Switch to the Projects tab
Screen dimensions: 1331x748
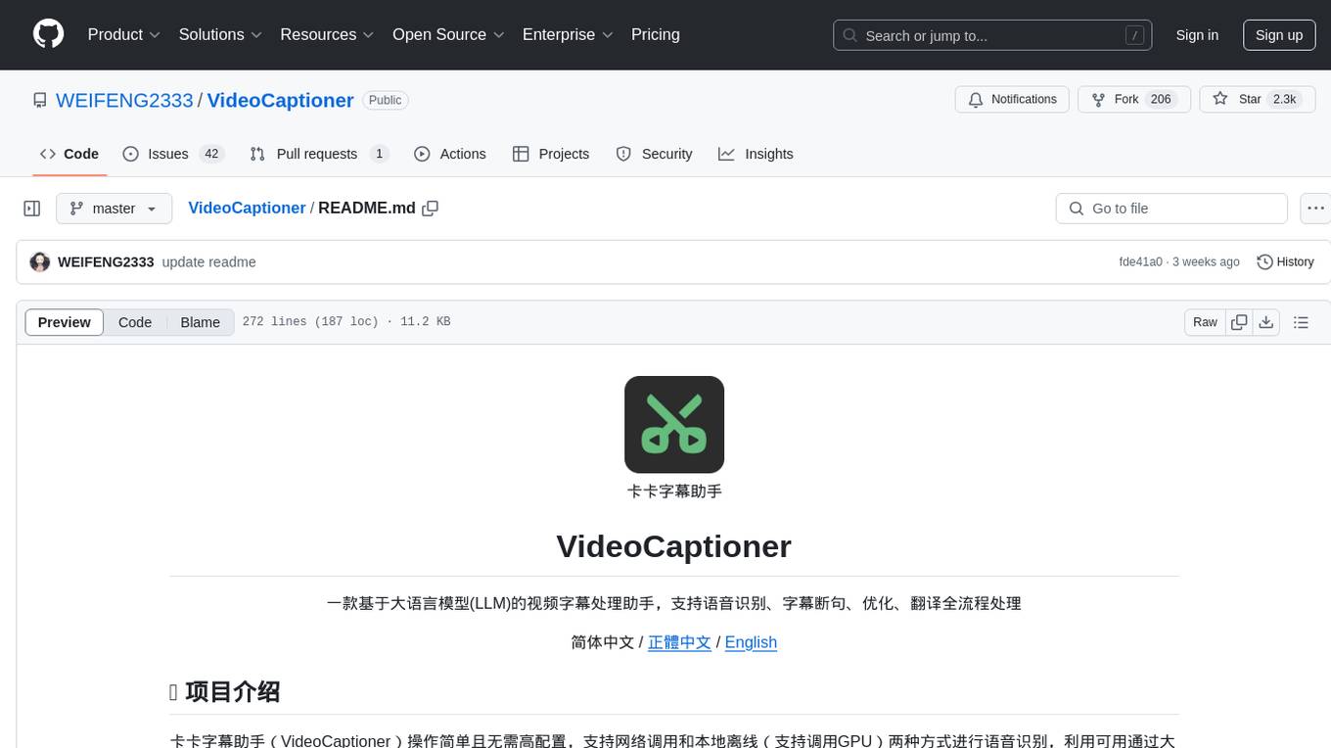tap(551, 154)
